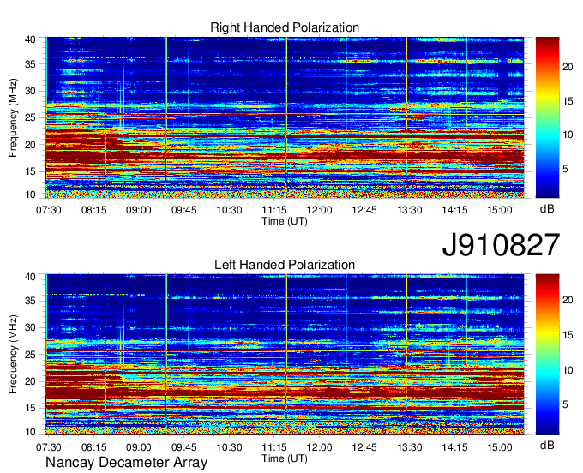The image size is (583, 473).
Task: Click the 09:00 tick on Left Handed time axis
Action: coord(139,447)
